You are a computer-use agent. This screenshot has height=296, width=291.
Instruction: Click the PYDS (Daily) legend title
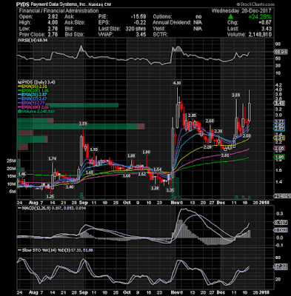37,82
